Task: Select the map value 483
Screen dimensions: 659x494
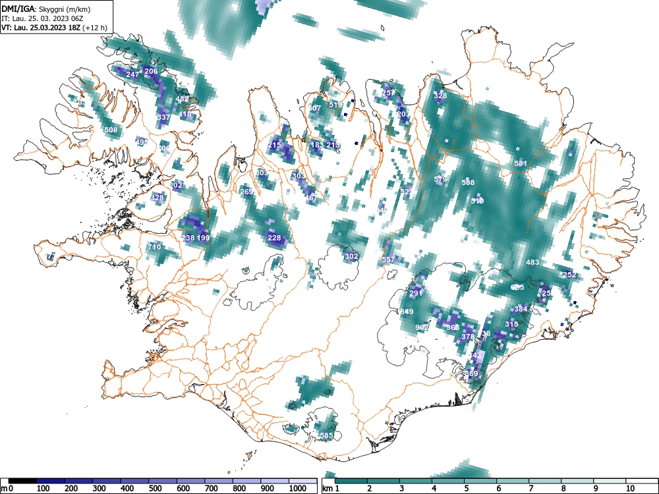Action: (532, 262)
